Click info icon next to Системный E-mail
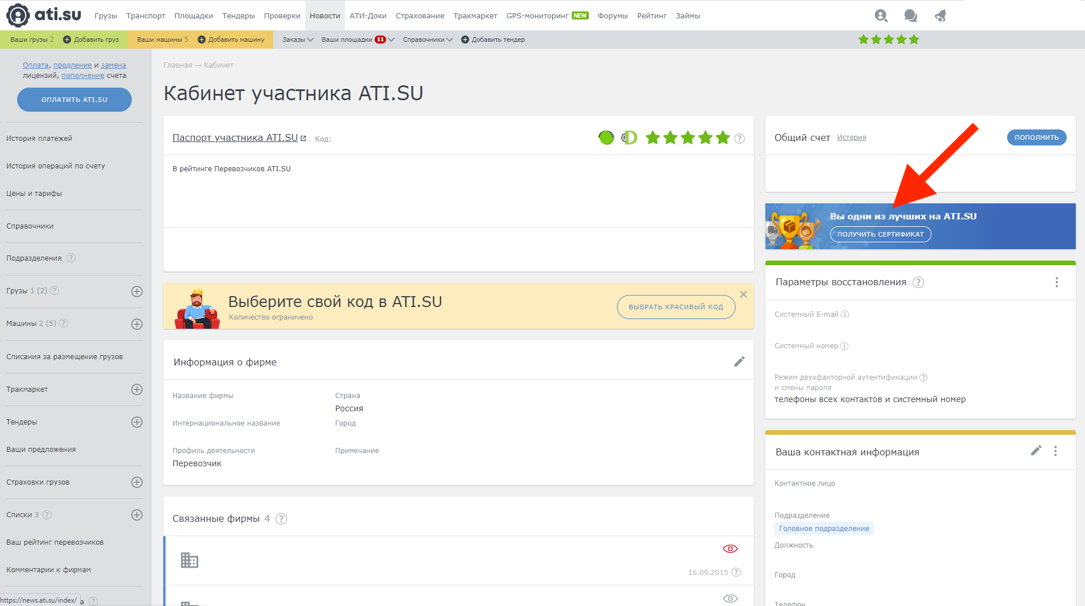1085x606 pixels. 845,314
